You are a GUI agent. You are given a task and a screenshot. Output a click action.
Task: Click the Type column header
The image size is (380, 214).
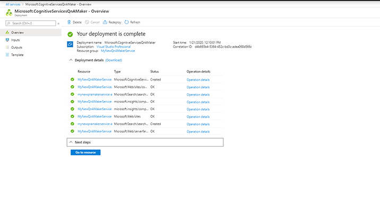[117, 72]
